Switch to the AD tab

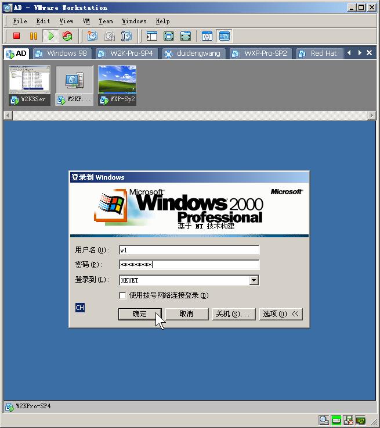coord(17,53)
